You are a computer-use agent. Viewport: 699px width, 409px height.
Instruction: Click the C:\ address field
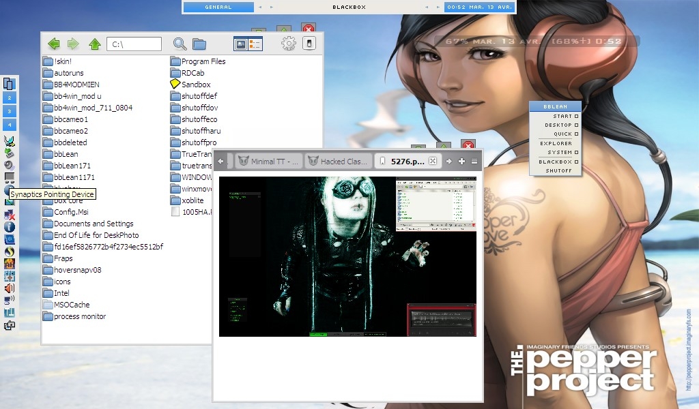pyautogui.click(x=134, y=44)
